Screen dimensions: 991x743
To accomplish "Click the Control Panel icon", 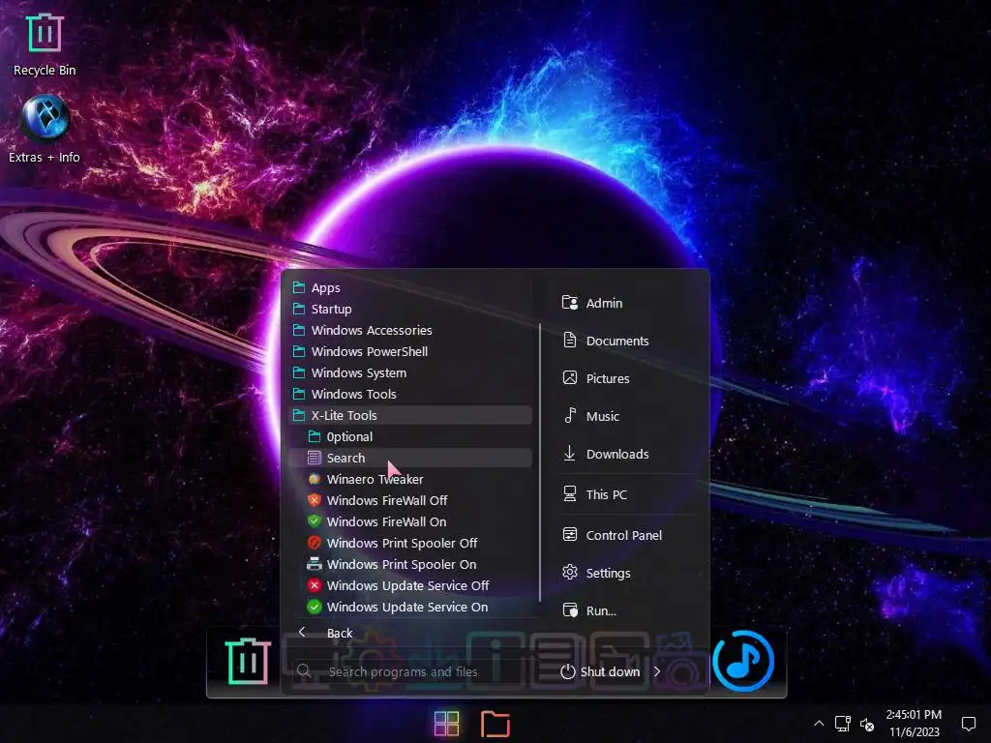I will pyautogui.click(x=569, y=534).
